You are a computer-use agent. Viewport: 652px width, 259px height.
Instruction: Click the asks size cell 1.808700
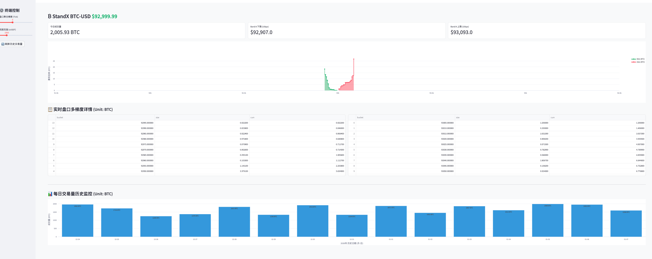[502, 160]
